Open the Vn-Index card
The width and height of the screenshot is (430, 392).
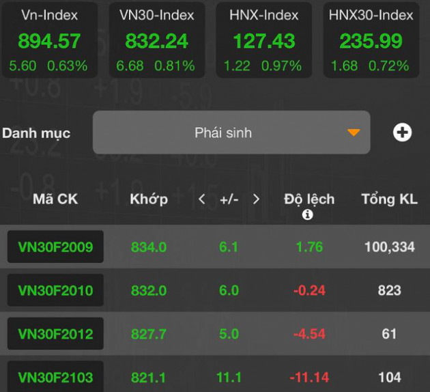point(50,40)
